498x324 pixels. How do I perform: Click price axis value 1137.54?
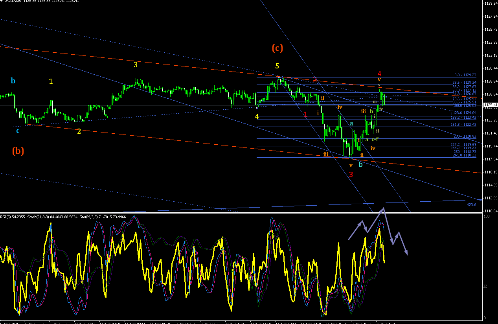[x=491, y=17]
